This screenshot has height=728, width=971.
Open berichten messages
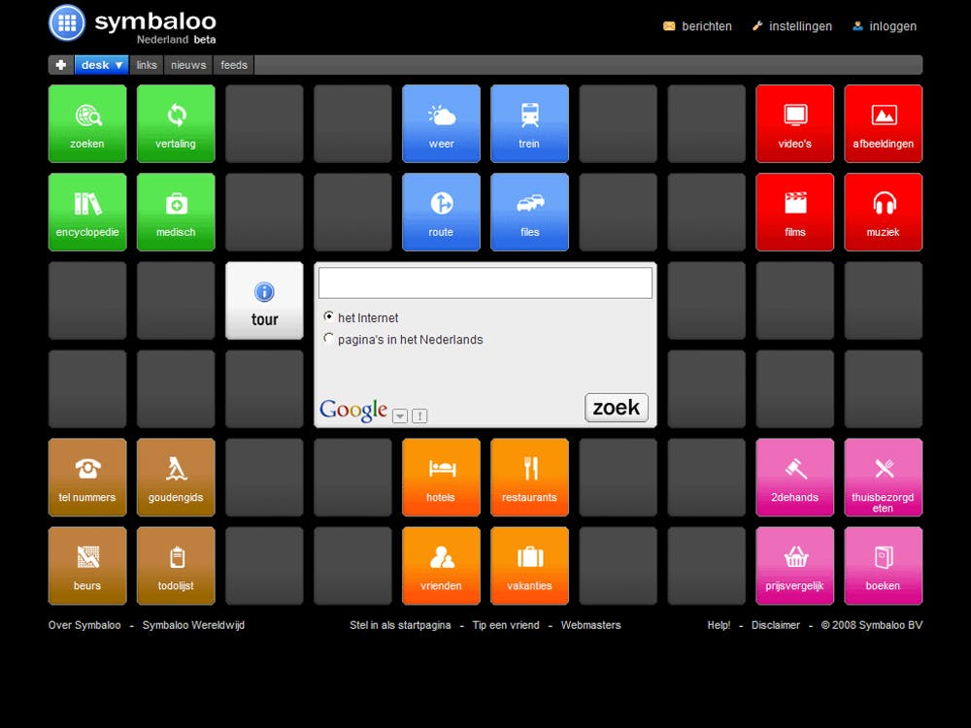(697, 26)
